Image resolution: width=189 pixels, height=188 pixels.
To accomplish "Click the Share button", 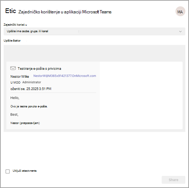I will tap(173, 180).
